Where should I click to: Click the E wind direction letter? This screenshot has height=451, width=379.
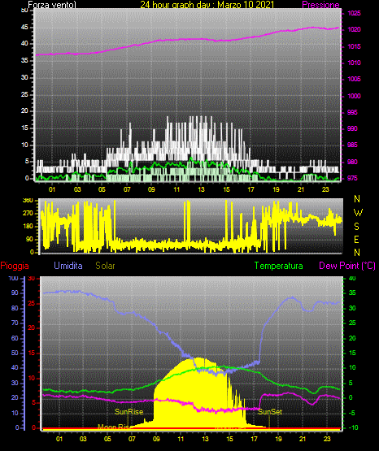pos(356,239)
